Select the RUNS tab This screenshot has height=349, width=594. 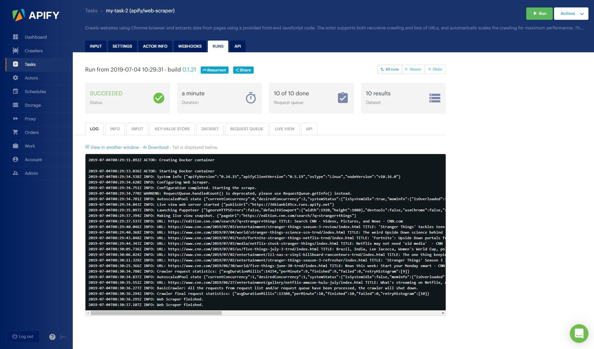(x=218, y=46)
